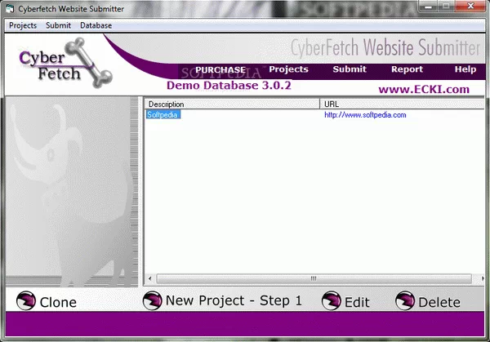
Task: Click the Clone button label
Action: tap(58, 302)
